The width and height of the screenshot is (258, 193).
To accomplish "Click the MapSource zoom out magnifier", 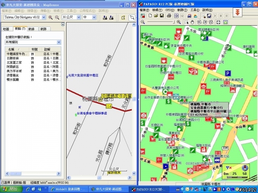I will [x=57, y=18].
